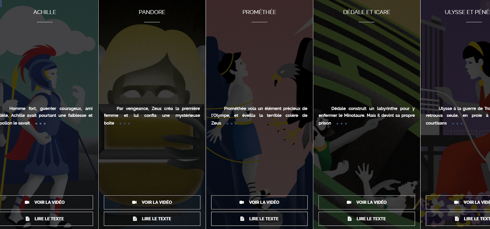Select the Dédale et Icare title heading
This screenshot has width=490, height=229.
(x=367, y=12)
